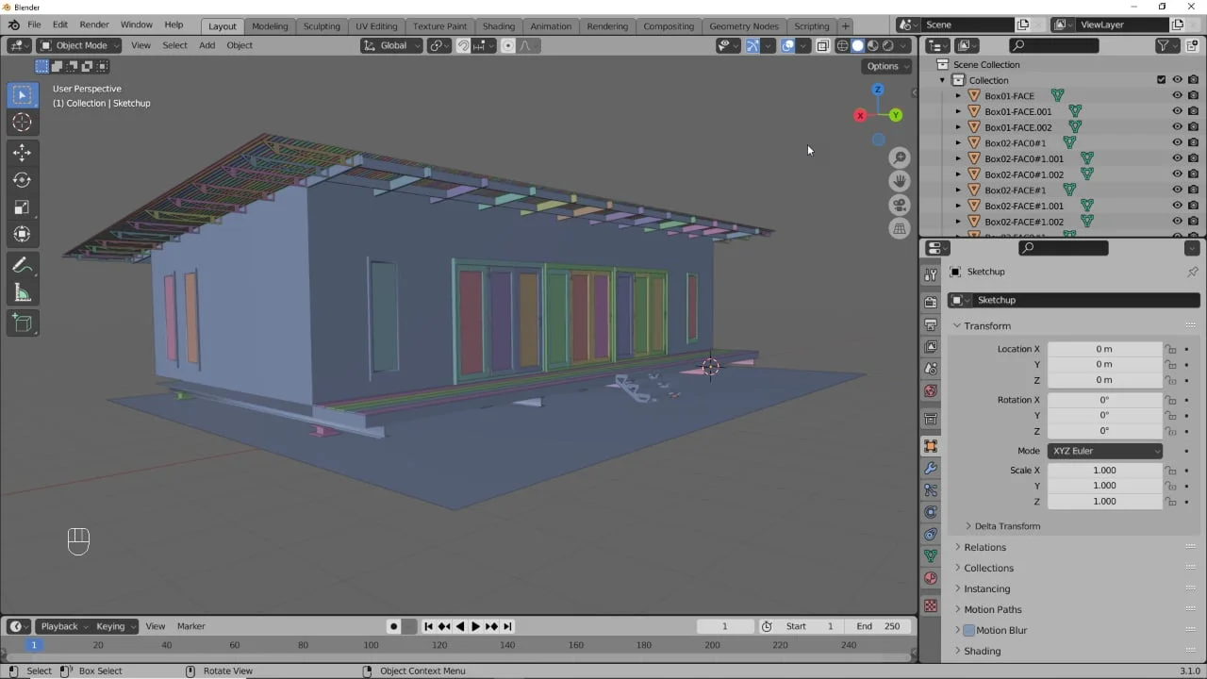Select the Annotate tool
This screenshot has height=679, width=1207.
[23, 265]
